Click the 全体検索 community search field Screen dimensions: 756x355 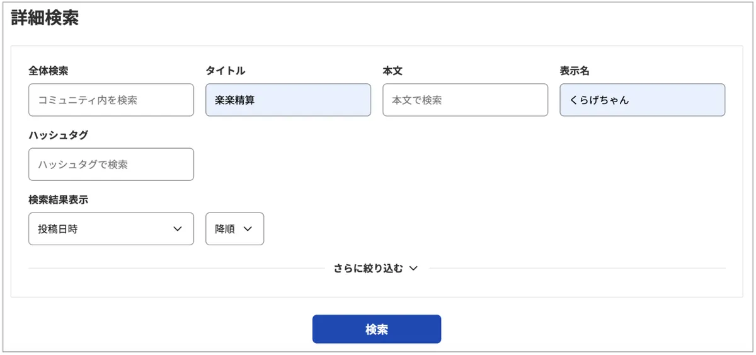(111, 100)
